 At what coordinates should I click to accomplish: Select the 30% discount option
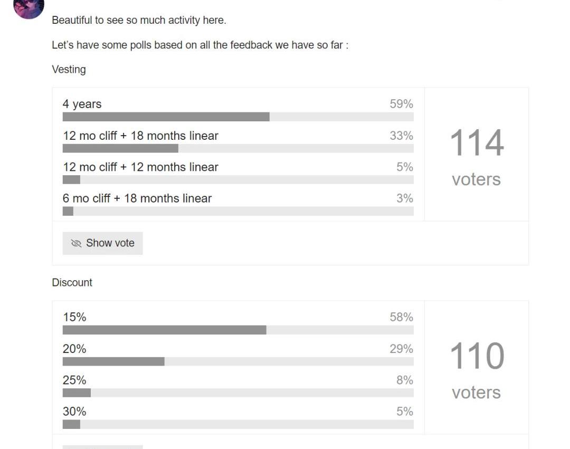pos(74,411)
